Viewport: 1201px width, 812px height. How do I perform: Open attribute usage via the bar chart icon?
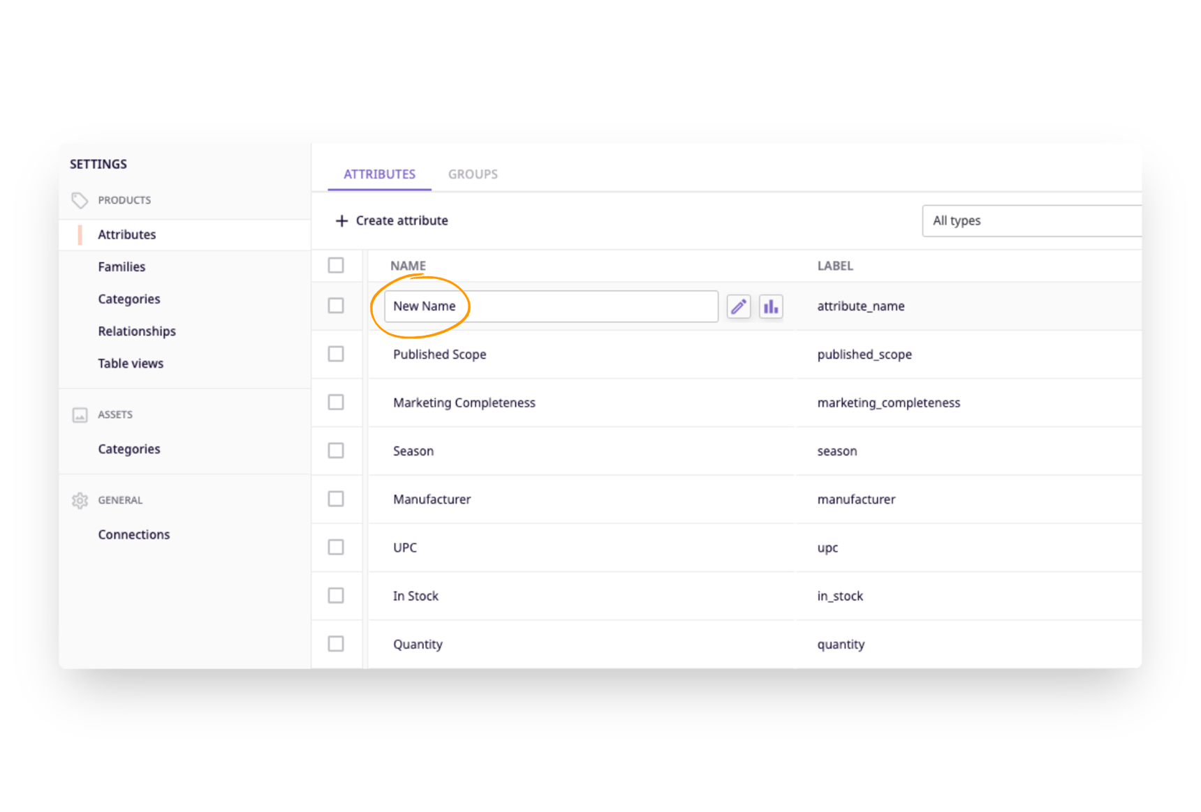click(770, 306)
